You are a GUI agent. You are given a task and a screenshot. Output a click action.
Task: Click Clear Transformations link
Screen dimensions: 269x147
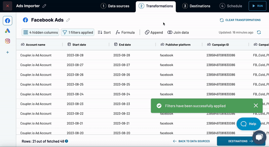point(240,20)
